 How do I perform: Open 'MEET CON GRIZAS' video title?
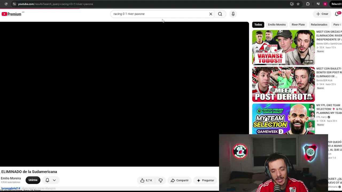(x=329, y=35)
